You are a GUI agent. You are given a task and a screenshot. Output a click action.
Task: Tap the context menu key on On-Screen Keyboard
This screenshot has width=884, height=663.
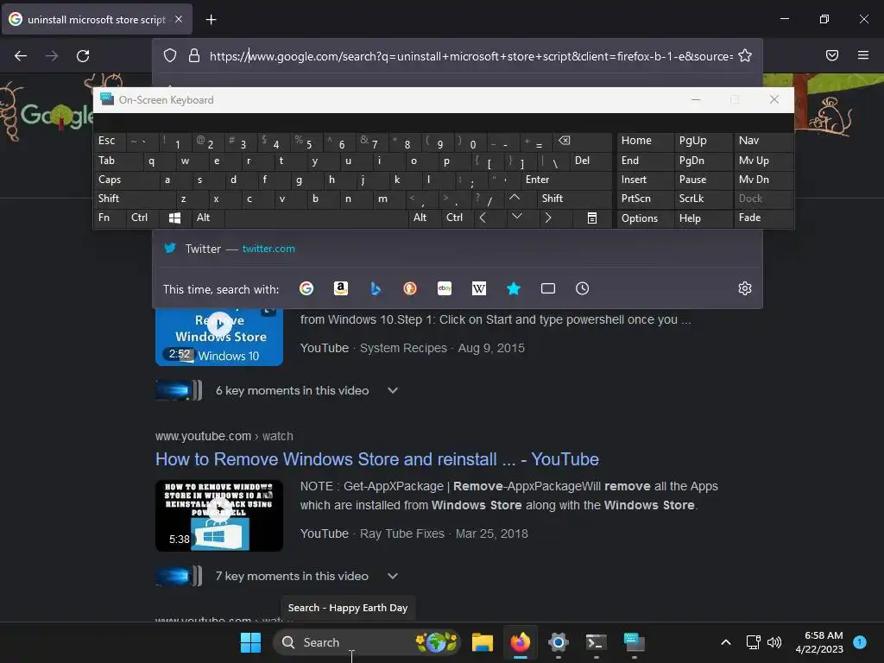592,218
